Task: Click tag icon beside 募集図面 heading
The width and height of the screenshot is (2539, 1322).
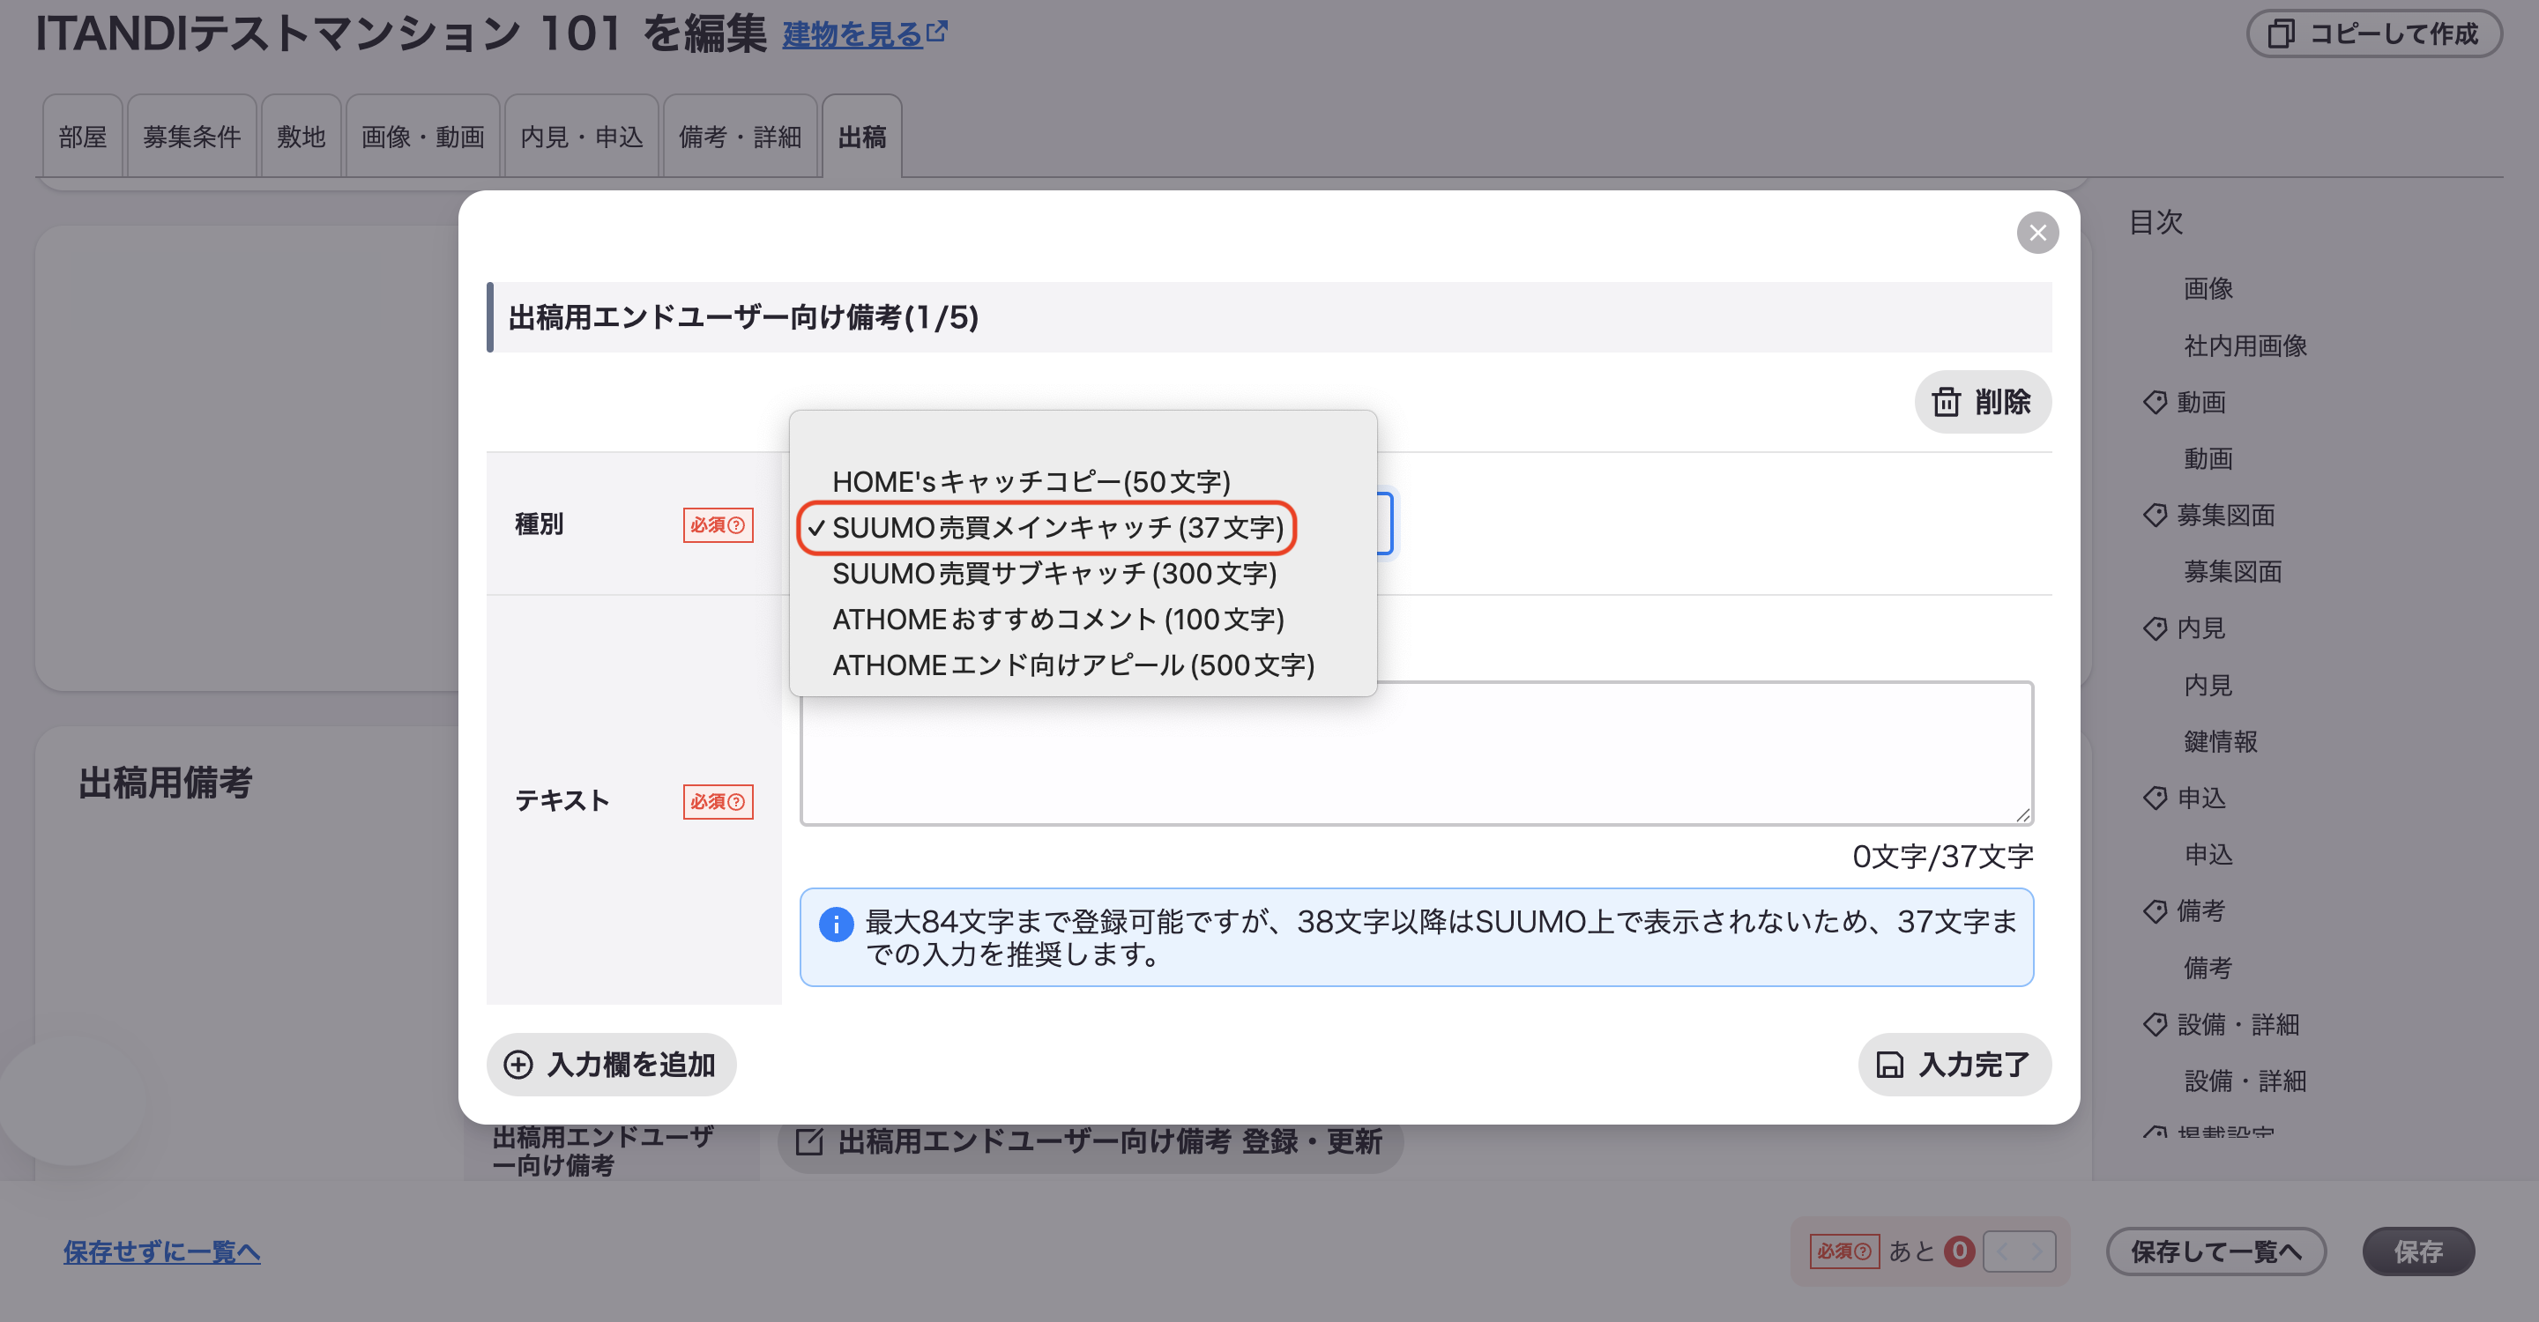Action: 2155,516
